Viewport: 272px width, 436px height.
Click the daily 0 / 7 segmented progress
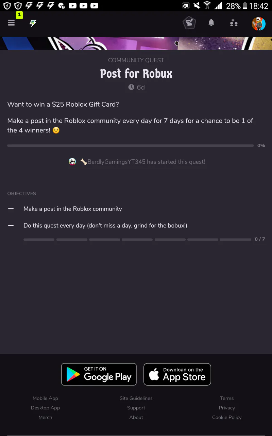pos(137,239)
